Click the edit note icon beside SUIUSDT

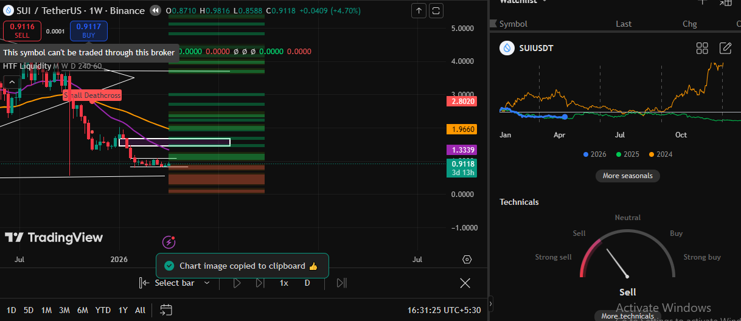725,48
